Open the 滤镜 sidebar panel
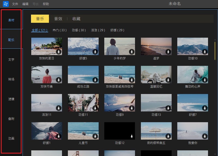 [11, 99]
